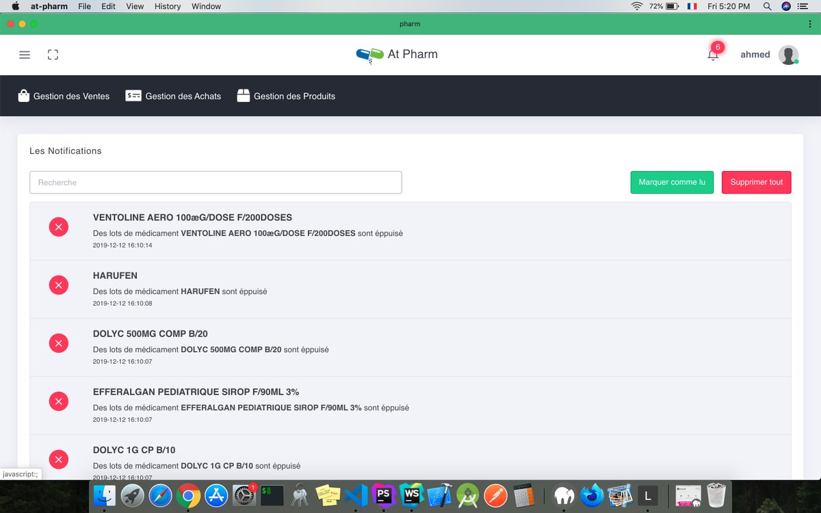This screenshot has height=513, width=821.
Task: Click red X icon beside VENTOLINE AERO
Action: [59, 226]
